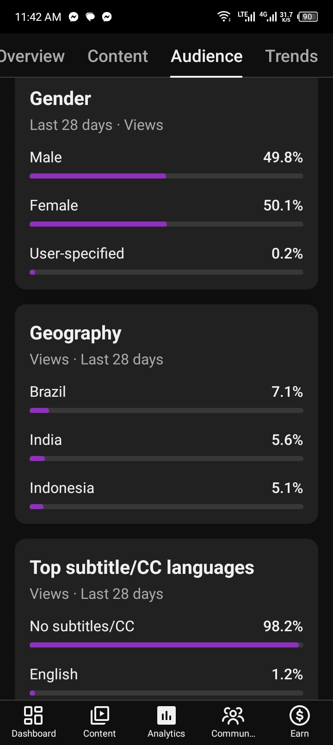
Task: Open Top subtitle/CC languages card heading
Action: tap(142, 567)
